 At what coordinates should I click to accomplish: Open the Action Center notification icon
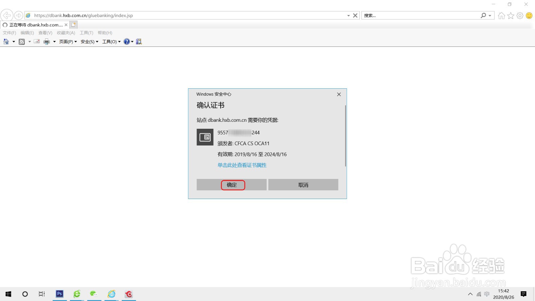(524, 294)
